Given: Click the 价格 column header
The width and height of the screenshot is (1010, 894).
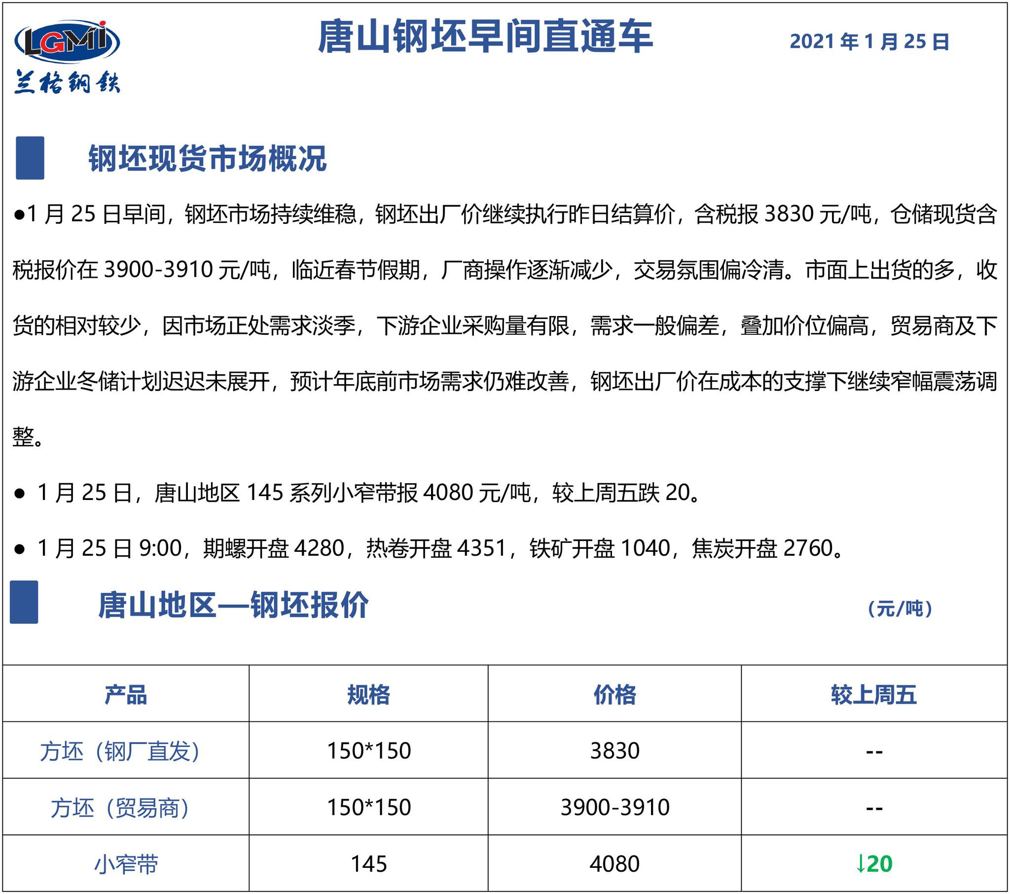Looking at the screenshot, I should pyautogui.click(x=614, y=694).
